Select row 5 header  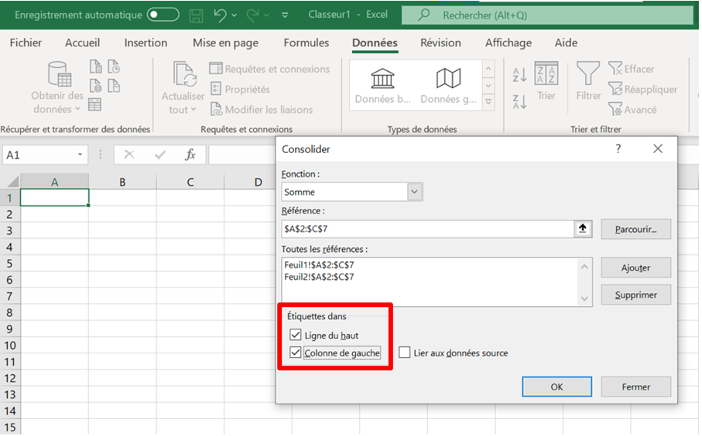[9, 264]
